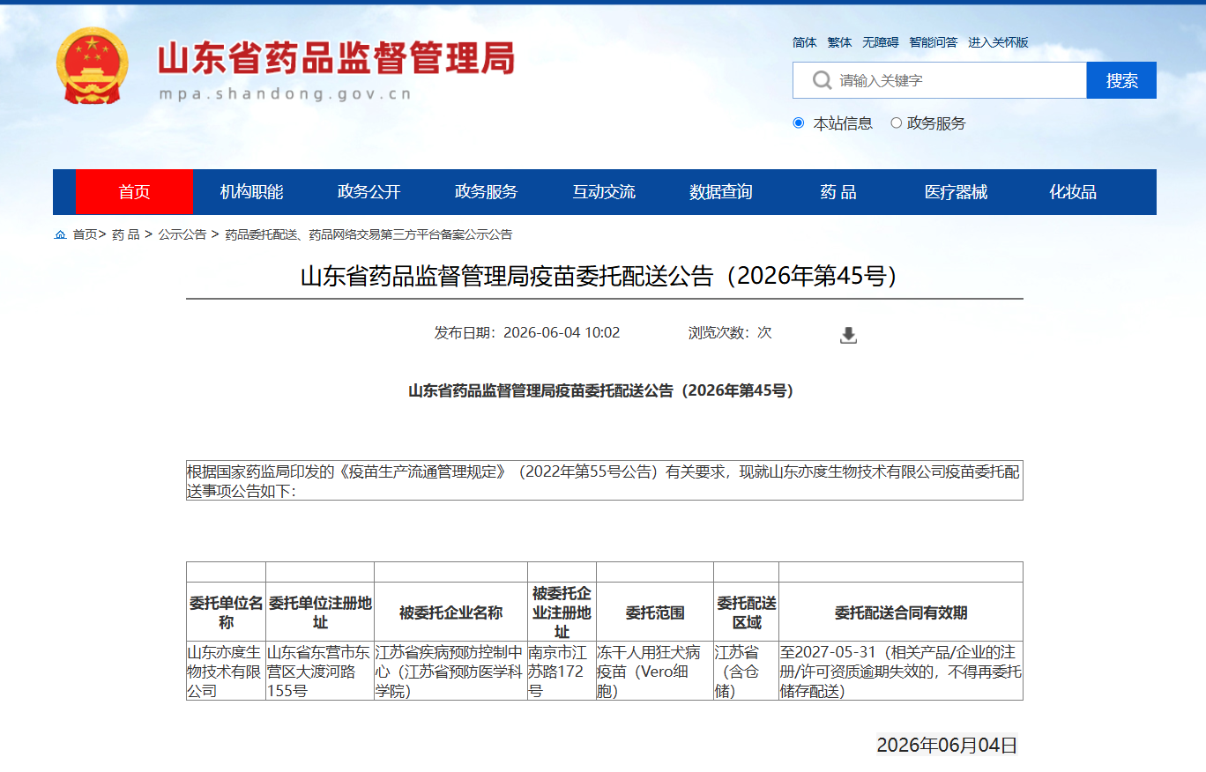1206x772 pixels.
Task: Click the download icon beside view count
Action: 848,335
